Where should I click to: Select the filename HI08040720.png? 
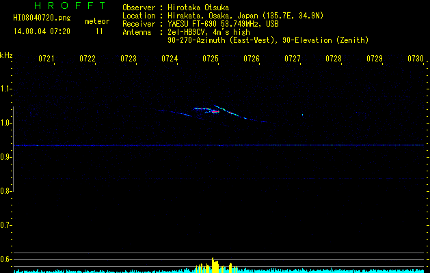coord(42,18)
